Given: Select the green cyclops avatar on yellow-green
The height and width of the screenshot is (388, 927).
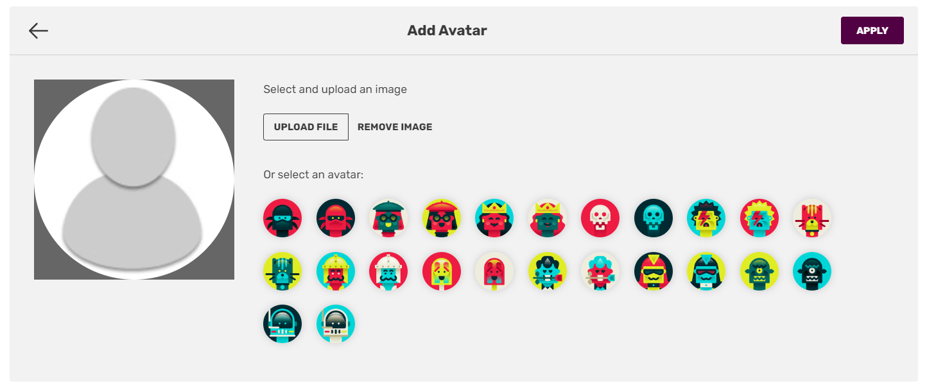Looking at the screenshot, I should point(759,271).
